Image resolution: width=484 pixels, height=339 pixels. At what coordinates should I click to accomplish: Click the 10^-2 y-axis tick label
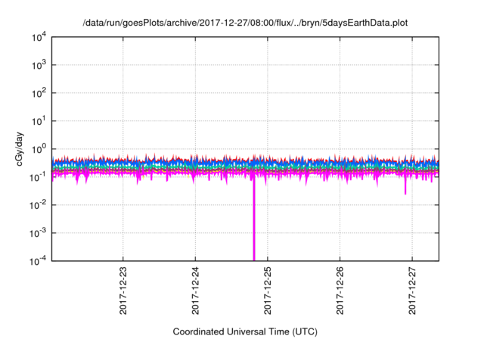pyautogui.click(x=38, y=205)
